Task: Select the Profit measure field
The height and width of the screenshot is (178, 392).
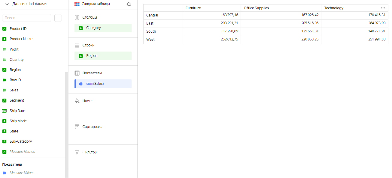Action: pos(14,49)
